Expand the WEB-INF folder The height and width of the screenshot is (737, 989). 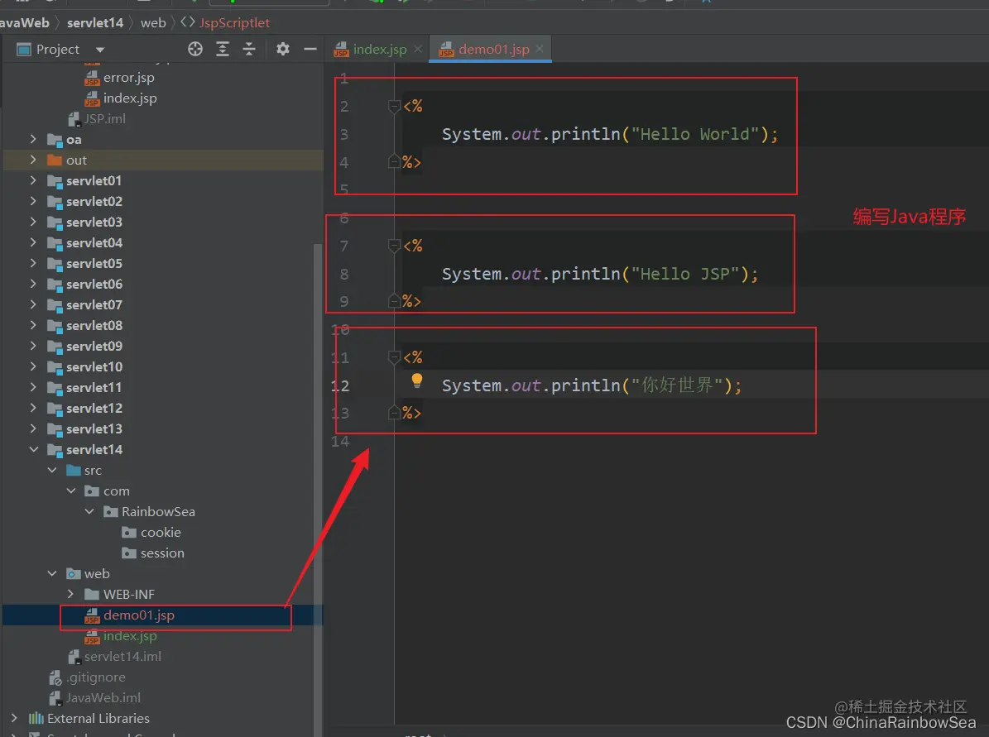pyautogui.click(x=70, y=594)
